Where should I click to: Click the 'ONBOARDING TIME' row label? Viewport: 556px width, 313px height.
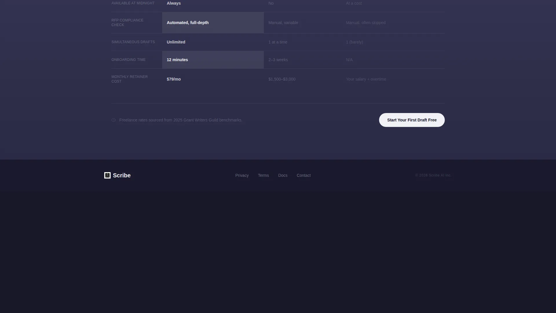point(129,60)
